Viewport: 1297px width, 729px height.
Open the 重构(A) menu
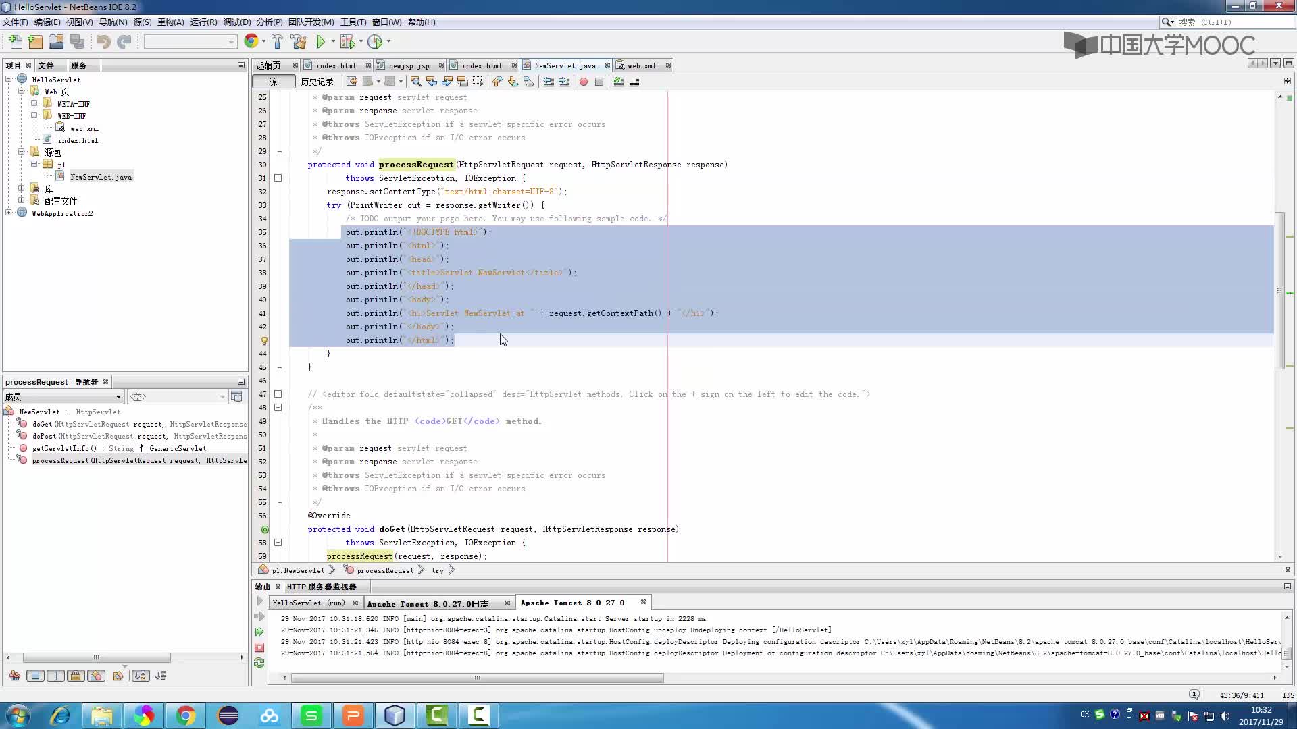tap(170, 22)
